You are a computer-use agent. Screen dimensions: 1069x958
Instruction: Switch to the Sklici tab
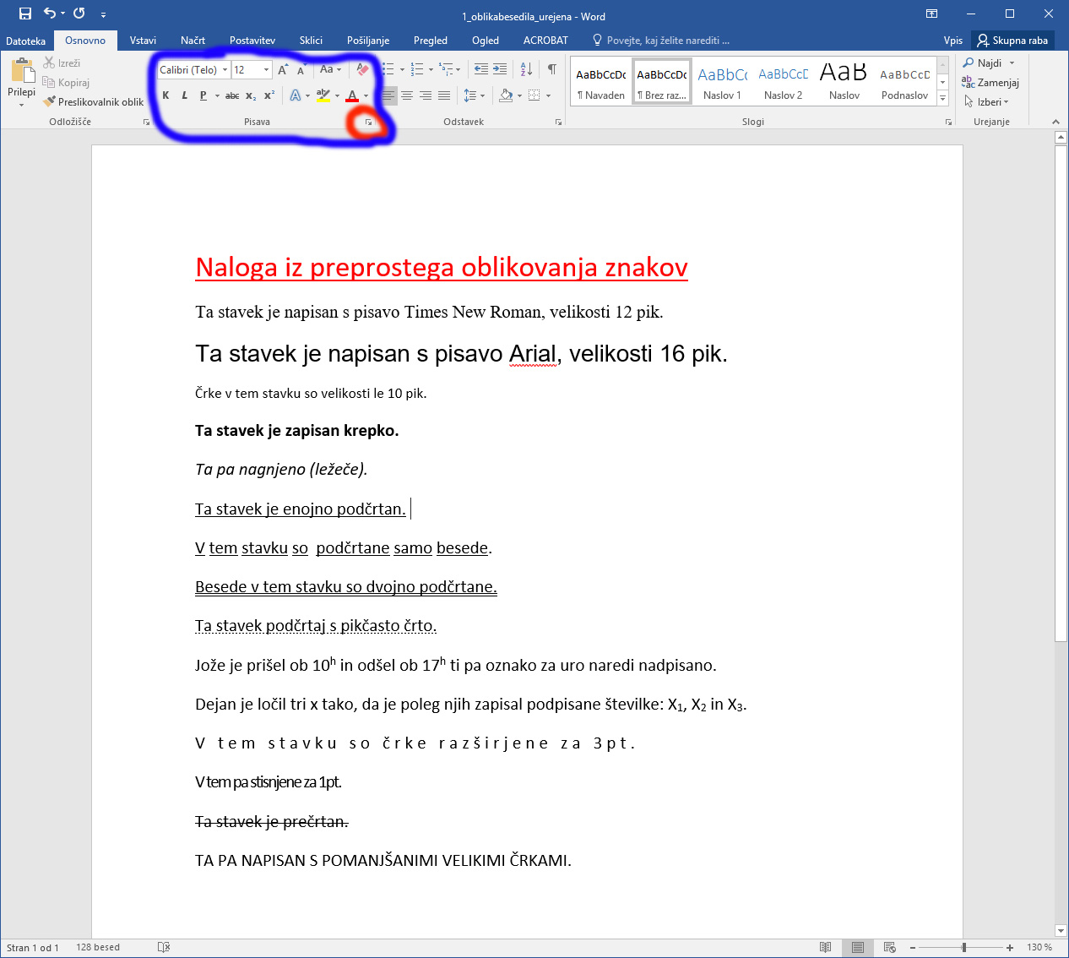click(311, 41)
